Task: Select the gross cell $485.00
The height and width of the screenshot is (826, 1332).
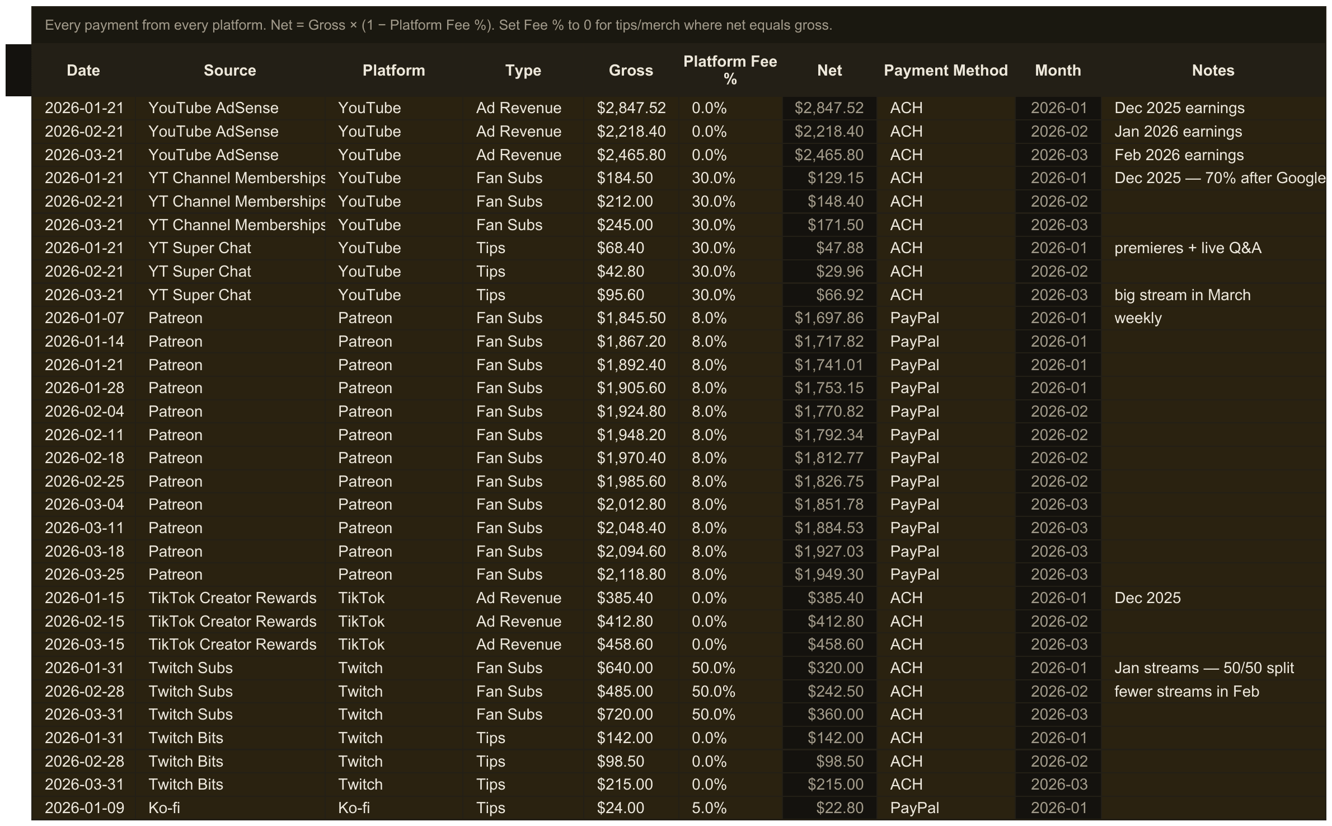Action: click(631, 692)
